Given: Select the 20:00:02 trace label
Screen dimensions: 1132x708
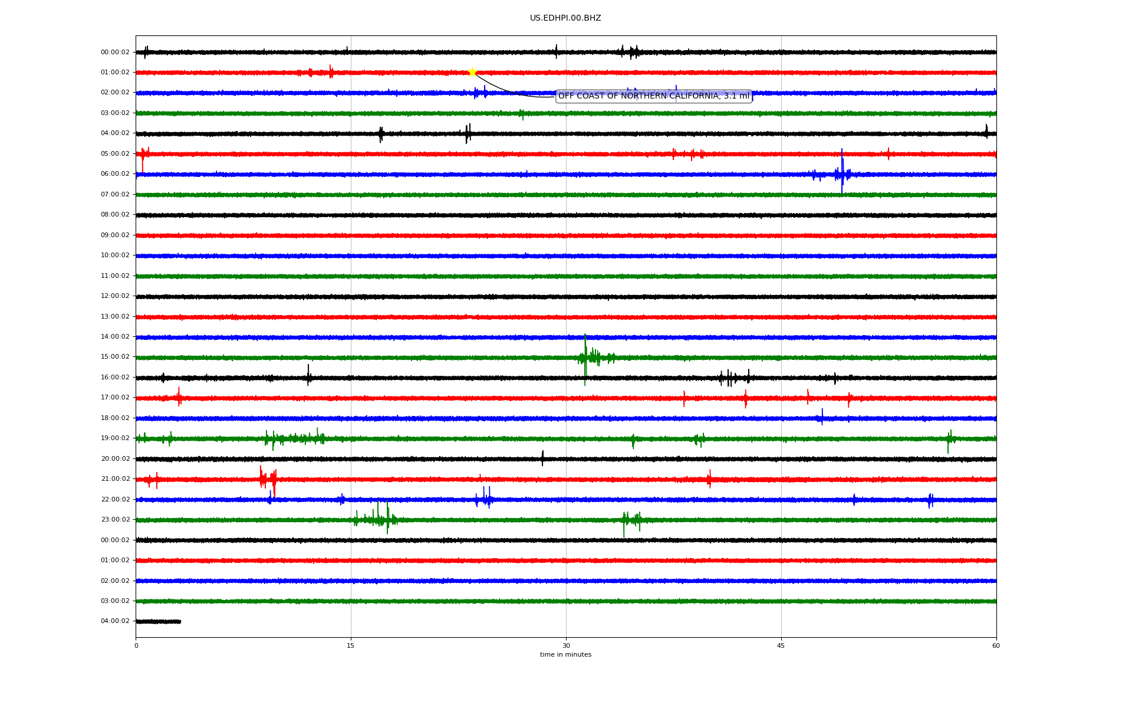Looking at the screenshot, I should pos(115,459).
